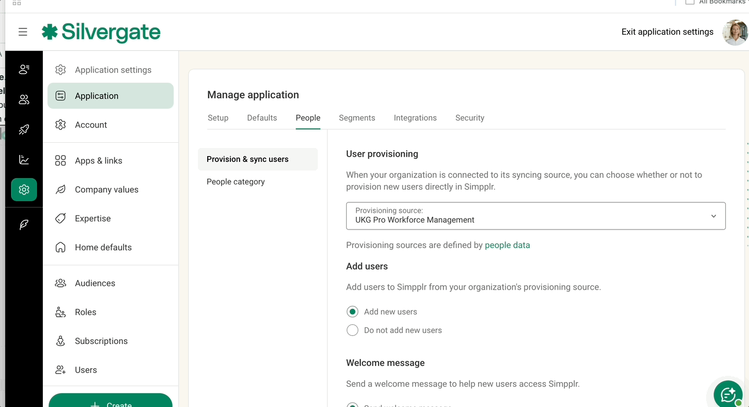Select the green settings gear in dark sidebar
This screenshot has height=407, width=749.
[24, 189]
